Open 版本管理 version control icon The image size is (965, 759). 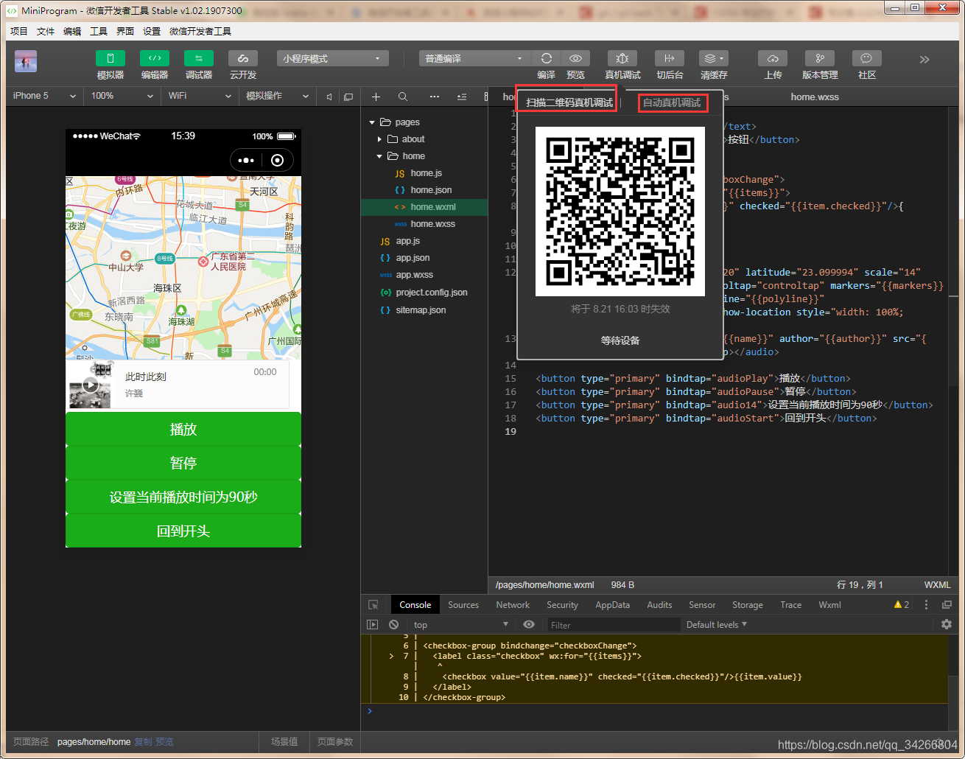pos(820,58)
